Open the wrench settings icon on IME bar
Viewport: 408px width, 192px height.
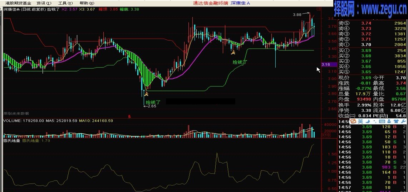tap(403, 122)
